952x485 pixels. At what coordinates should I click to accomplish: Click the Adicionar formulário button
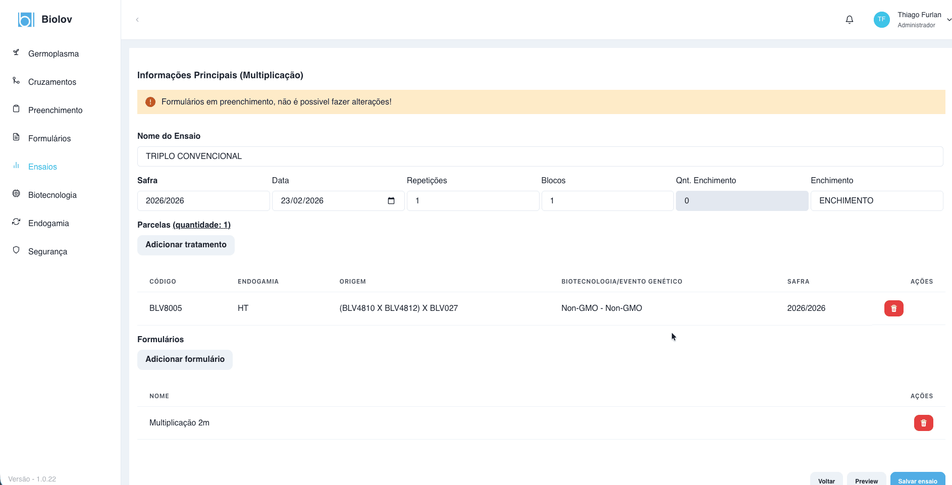[185, 359]
